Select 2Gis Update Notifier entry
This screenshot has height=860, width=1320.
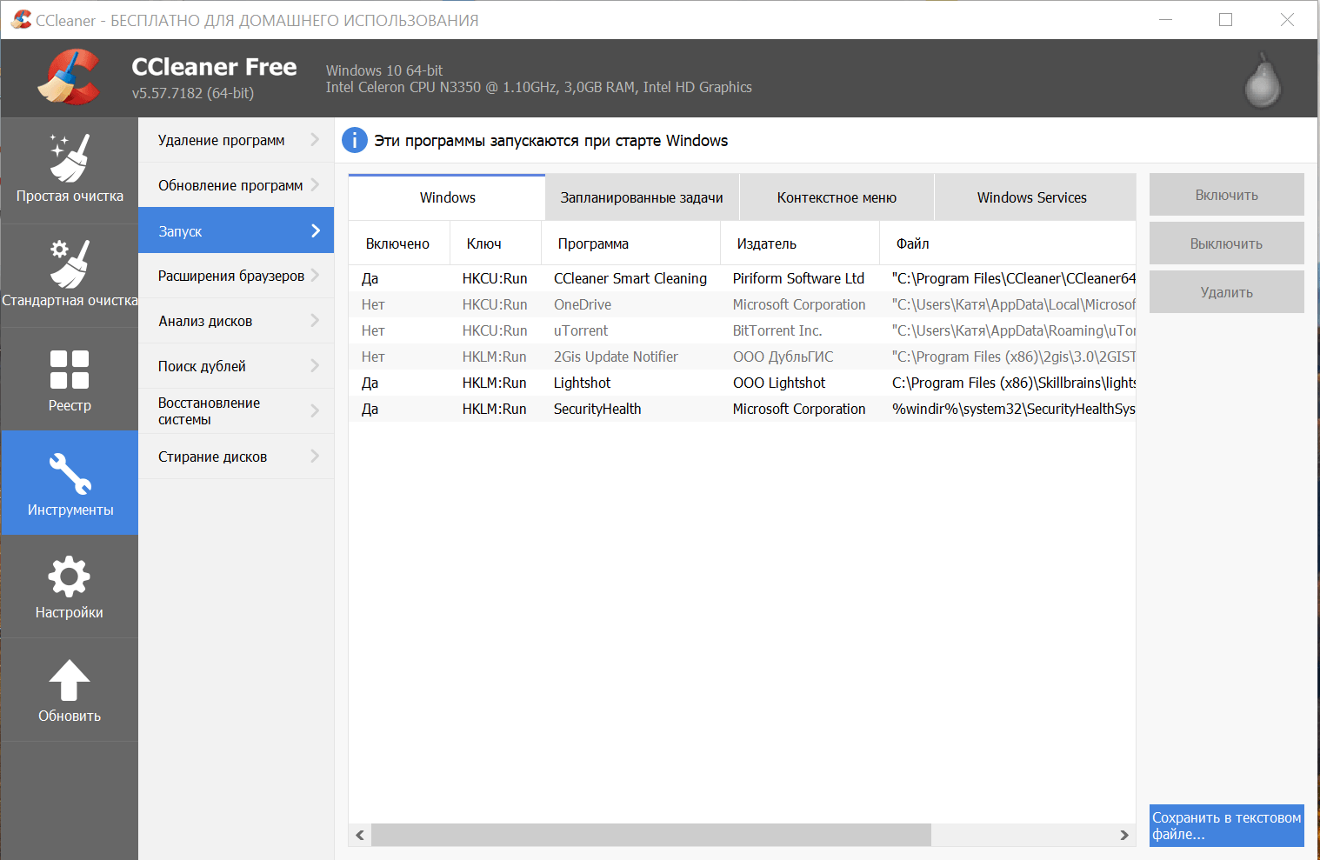point(742,357)
